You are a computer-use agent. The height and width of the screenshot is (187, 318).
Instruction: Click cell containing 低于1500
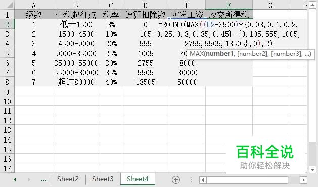tap(76, 24)
